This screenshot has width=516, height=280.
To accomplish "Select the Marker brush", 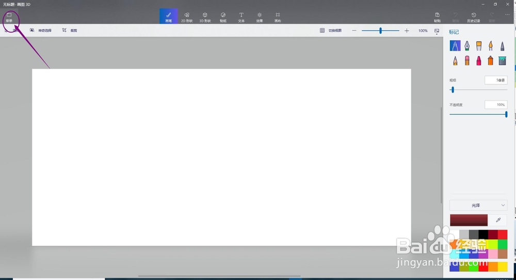I will (x=455, y=45).
